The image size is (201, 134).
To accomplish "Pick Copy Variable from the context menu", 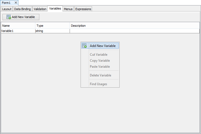I will click(100, 61).
